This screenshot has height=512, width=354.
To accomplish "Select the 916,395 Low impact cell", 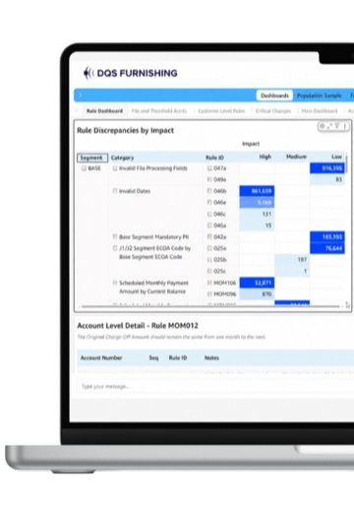I will click(327, 168).
